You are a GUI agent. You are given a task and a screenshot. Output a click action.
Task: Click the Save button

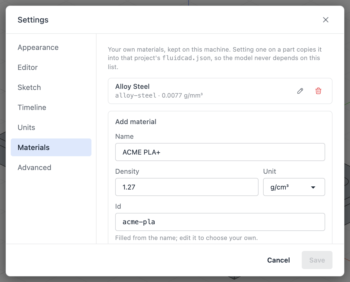(x=317, y=260)
